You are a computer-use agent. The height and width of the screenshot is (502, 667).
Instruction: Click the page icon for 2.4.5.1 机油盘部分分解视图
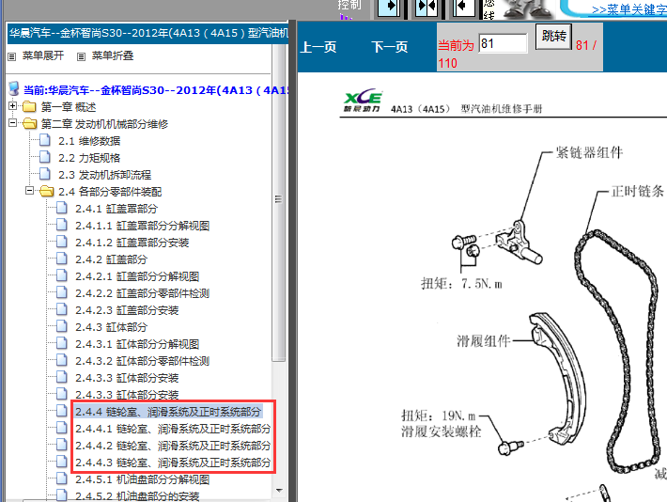coord(62,478)
